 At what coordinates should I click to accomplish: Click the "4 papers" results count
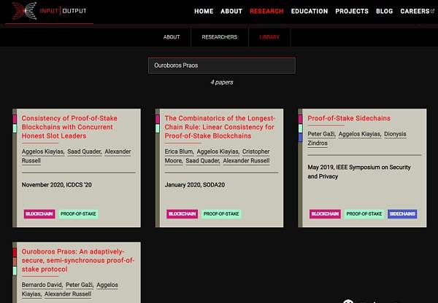click(x=222, y=82)
